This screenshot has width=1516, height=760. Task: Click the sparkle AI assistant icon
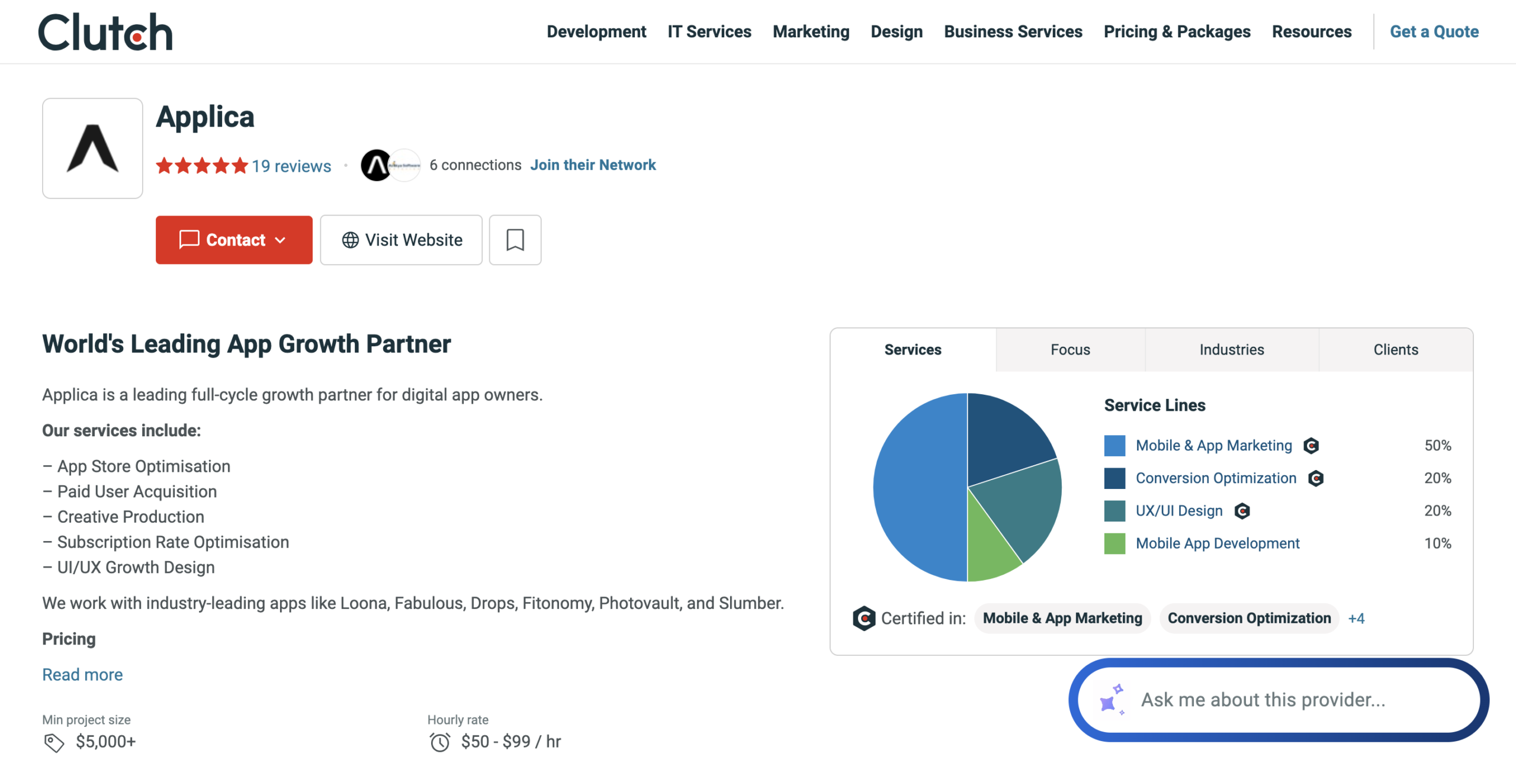pos(1112,699)
